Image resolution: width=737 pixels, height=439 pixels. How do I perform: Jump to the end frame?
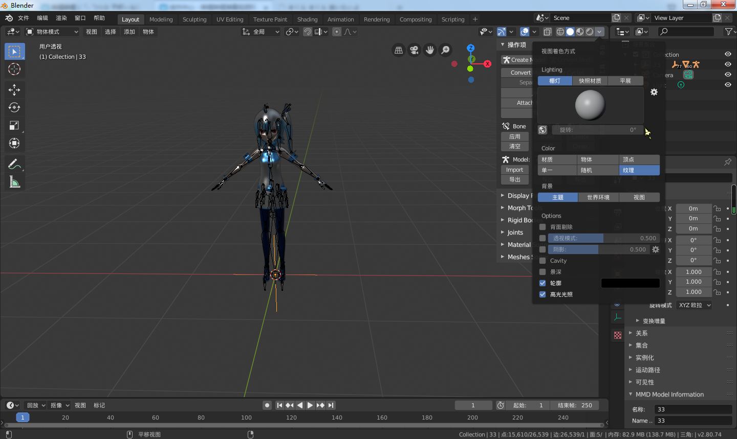(x=331, y=405)
